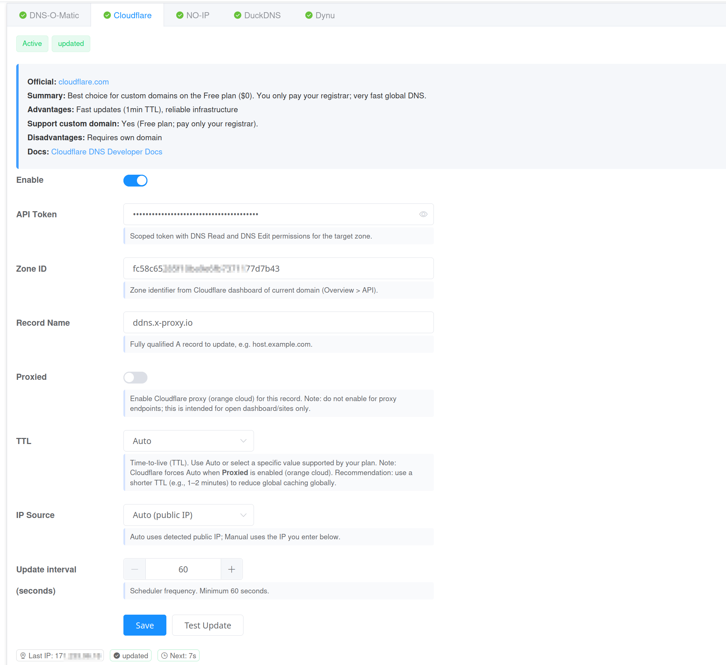Expand the IP Source dropdown
This screenshot has height=665, width=726.
click(188, 515)
